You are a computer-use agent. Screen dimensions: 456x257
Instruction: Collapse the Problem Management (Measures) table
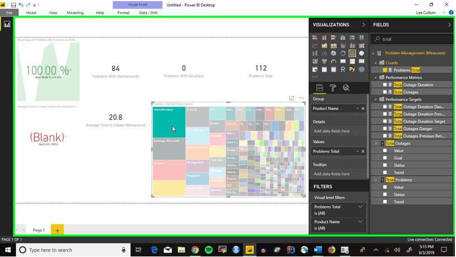373,53
